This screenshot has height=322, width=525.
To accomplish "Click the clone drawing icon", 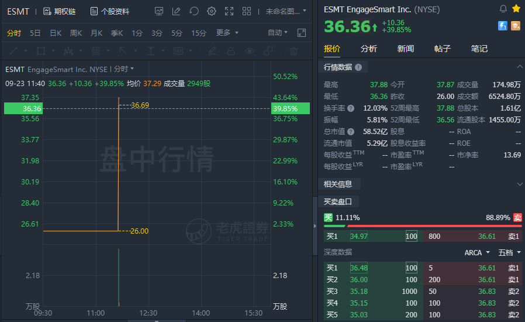I will click(x=268, y=51).
